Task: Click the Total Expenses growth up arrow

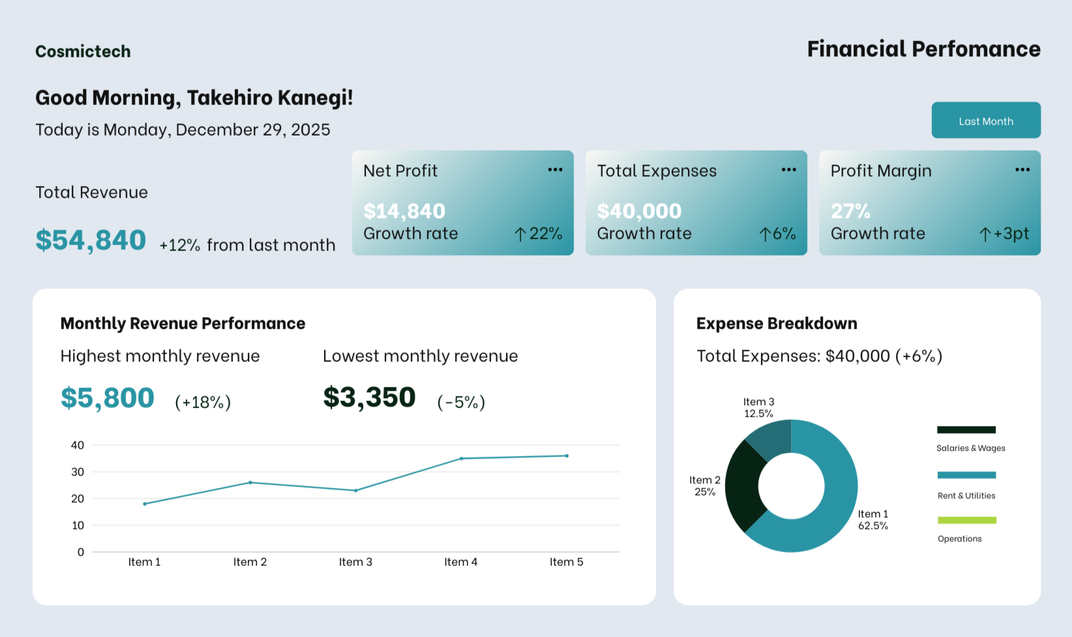Action: click(765, 234)
